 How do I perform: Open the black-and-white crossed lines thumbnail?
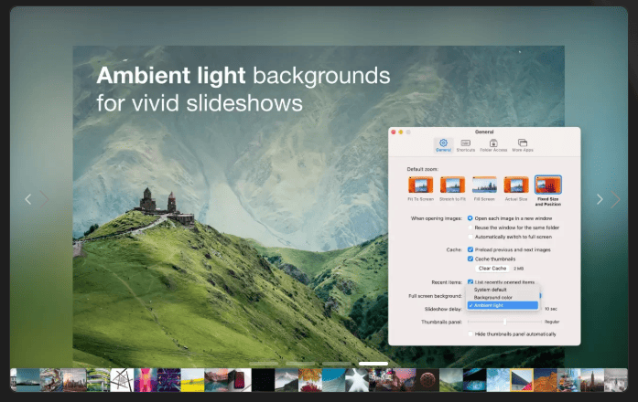click(x=122, y=380)
